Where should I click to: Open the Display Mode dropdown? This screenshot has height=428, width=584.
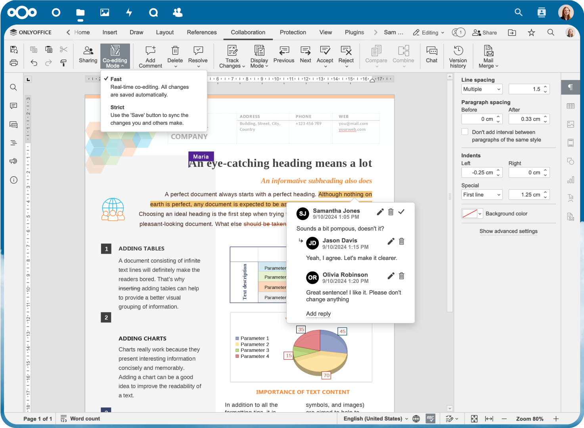pos(259,55)
